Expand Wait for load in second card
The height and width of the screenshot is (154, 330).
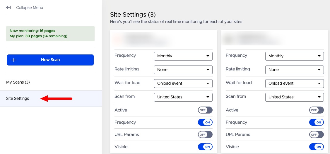coord(294,83)
